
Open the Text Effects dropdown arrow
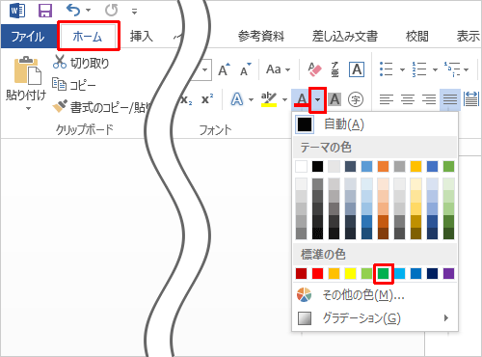point(252,99)
